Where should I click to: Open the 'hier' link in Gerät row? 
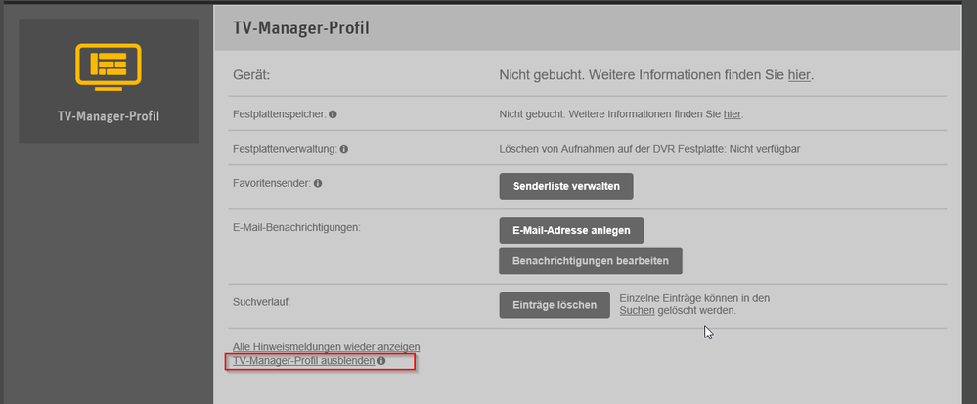click(x=799, y=75)
